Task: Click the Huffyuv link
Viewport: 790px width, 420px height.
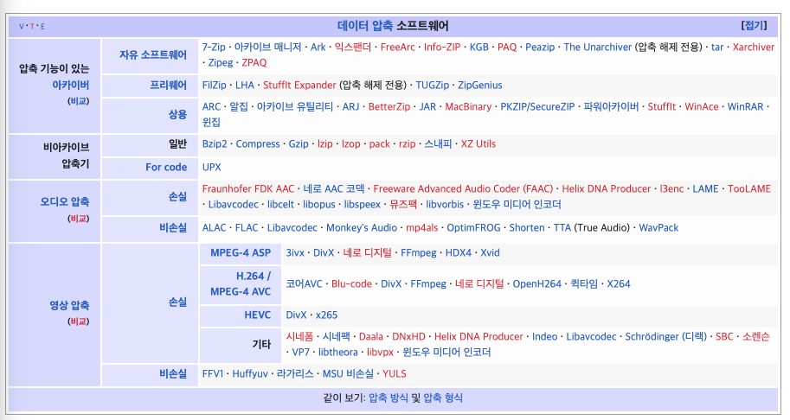Action: [x=250, y=373]
